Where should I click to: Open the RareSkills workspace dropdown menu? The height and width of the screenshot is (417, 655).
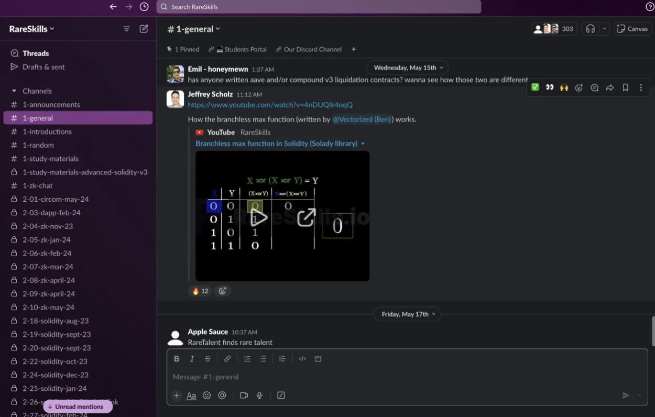[31, 29]
